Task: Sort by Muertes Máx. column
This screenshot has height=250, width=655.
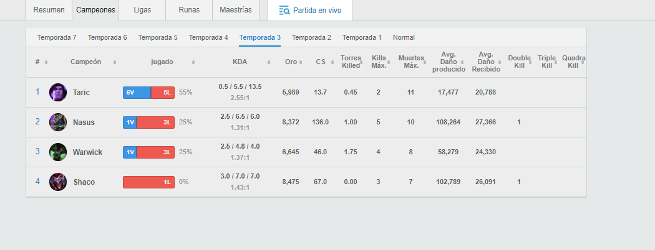Action: pos(411,62)
